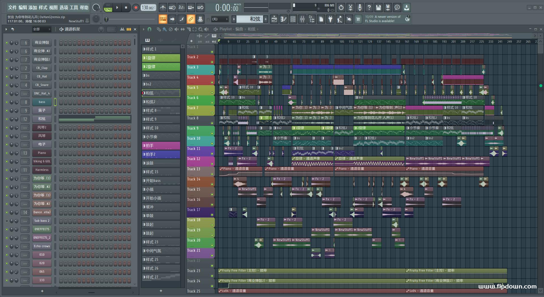This screenshot has height=297, width=544.
Task: Toggle the 3.2.1 countdown before recording
Action: (181, 8)
